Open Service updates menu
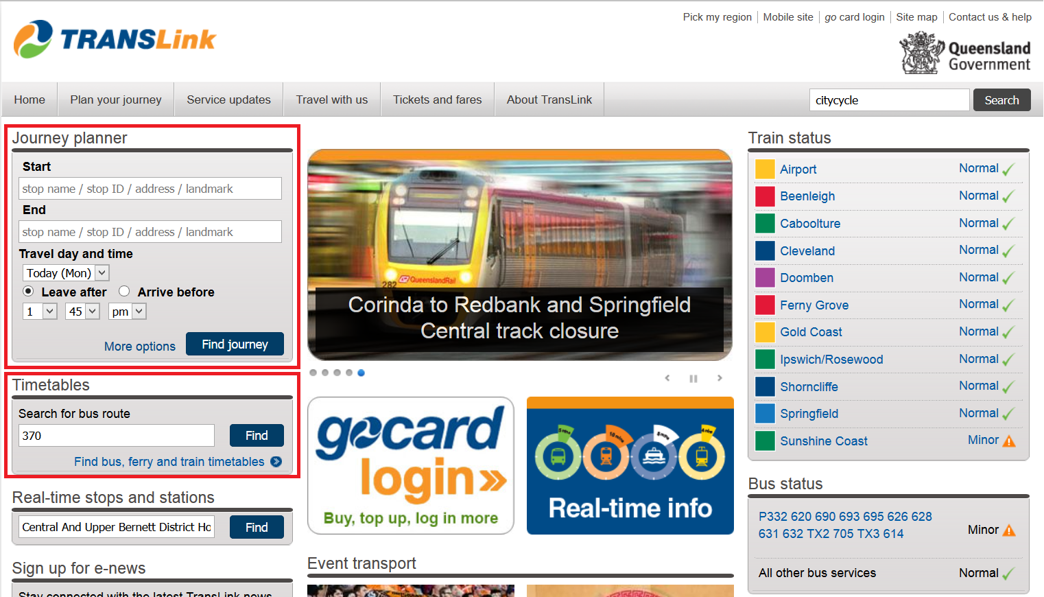 coord(229,99)
